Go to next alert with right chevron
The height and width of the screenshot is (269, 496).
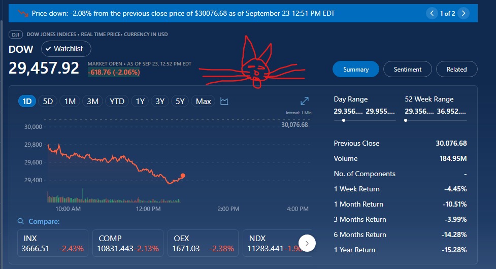point(462,14)
